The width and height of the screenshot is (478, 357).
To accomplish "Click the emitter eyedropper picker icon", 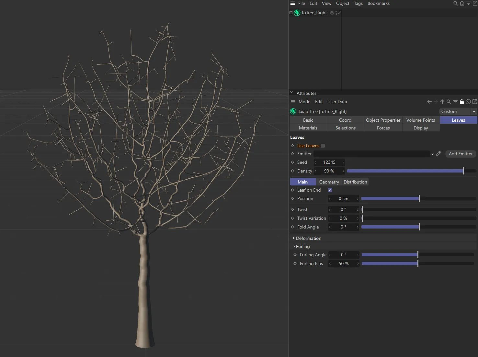I will click(x=438, y=154).
